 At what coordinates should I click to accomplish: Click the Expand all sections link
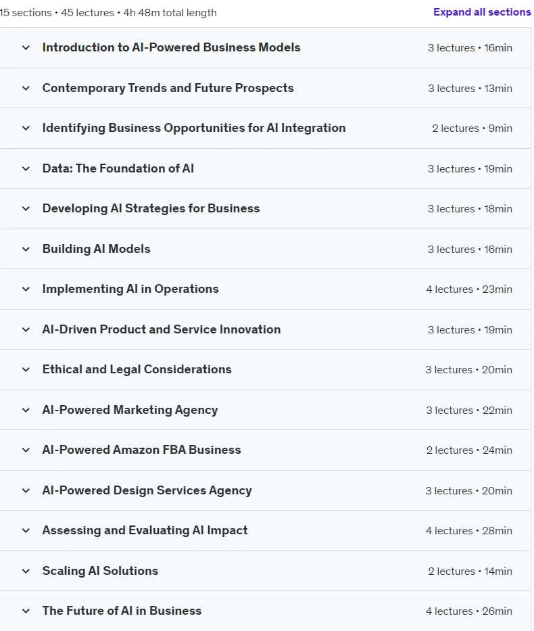tap(482, 12)
